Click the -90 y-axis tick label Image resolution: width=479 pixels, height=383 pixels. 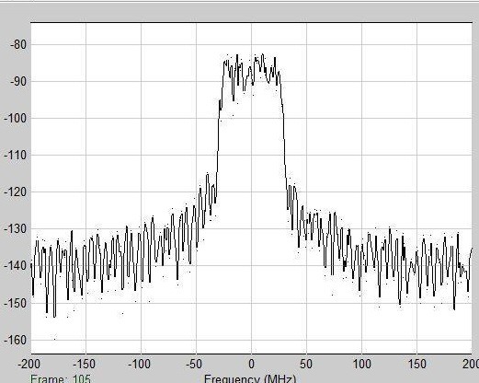click(x=18, y=82)
